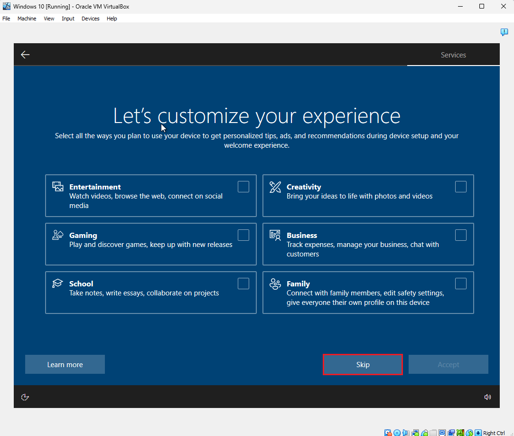Image resolution: width=514 pixels, height=436 pixels.
Task: Click the Accept button
Action: (x=449, y=364)
